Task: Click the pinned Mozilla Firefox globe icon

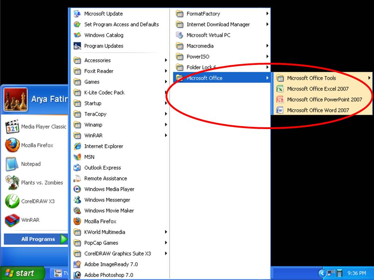Action: (12, 145)
